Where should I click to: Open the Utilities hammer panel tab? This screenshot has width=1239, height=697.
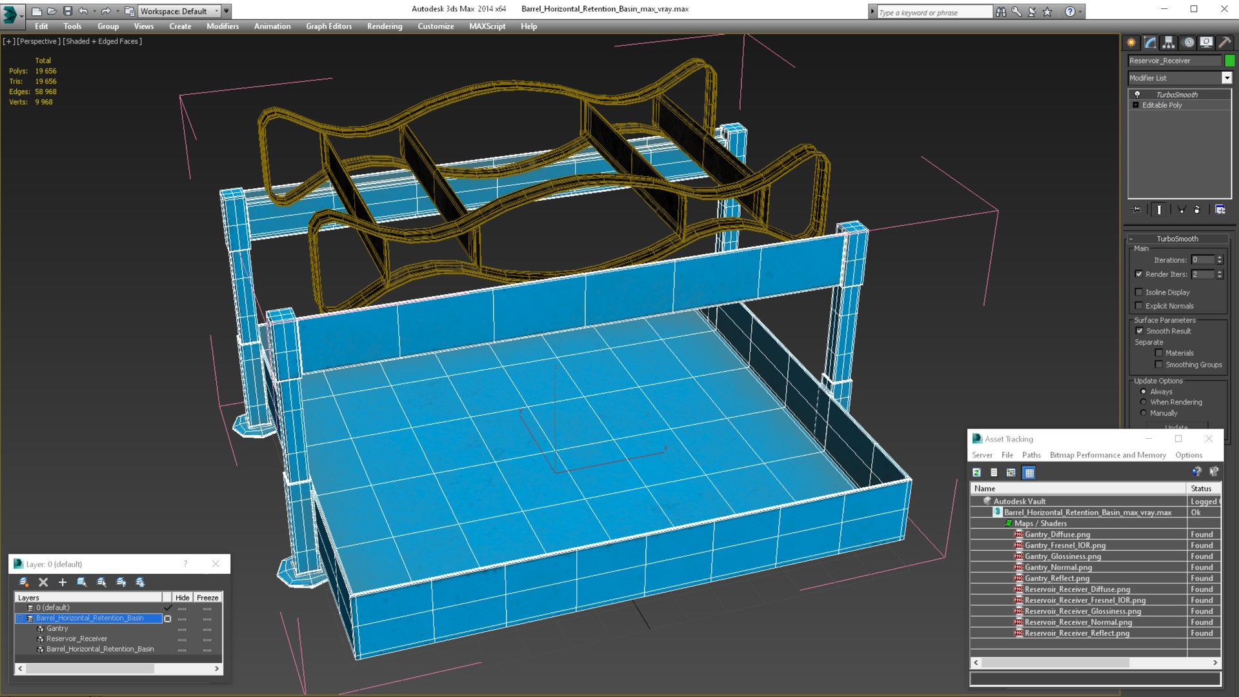[1224, 43]
